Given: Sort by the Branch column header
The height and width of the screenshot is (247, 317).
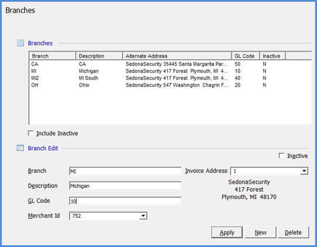Looking at the screenshot, I should point(53,56).
